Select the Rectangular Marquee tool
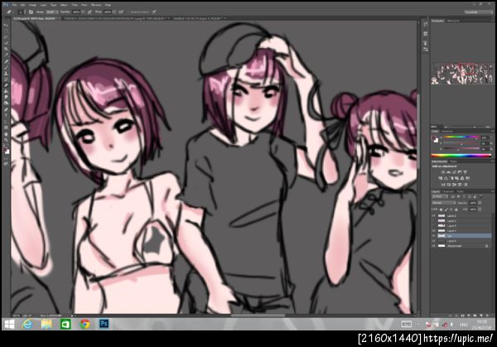Screen dimensions: 497x347 click(6, 31)
